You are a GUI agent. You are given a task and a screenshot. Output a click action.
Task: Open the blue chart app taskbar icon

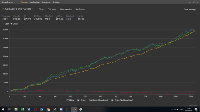tap(42, 109)
